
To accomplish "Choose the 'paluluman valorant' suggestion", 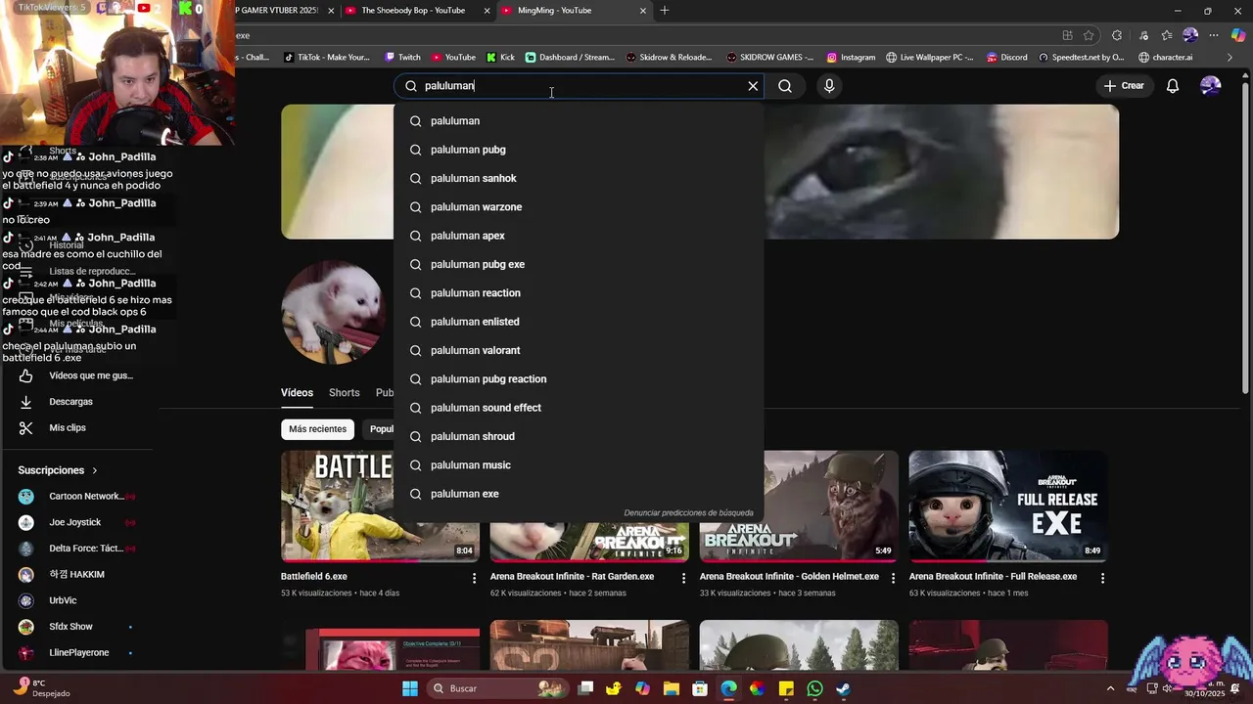I will [579, 350].
